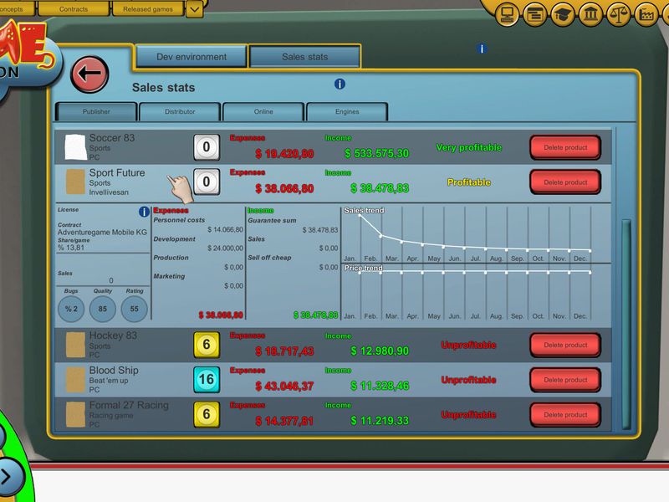Delete product for Hockey 83
The width and height of the screenshot is (669, 502).
565,345
